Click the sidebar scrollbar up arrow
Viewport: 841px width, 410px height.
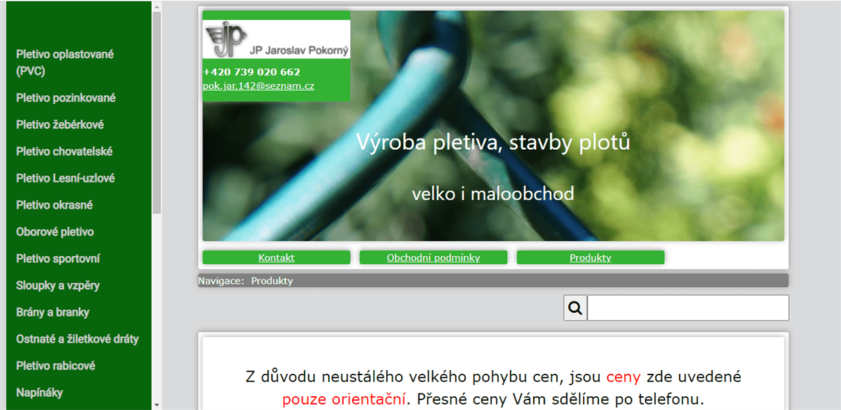click(x=156, y=6)
